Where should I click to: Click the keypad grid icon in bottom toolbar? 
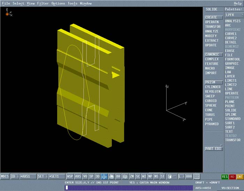click(197, 177)
